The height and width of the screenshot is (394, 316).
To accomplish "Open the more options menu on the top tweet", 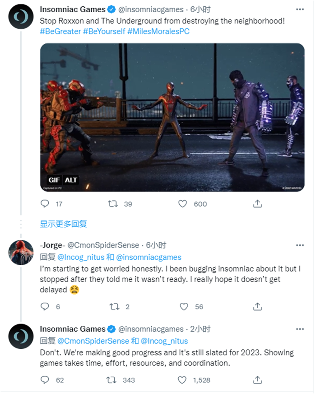I will [x=300, y=8].
